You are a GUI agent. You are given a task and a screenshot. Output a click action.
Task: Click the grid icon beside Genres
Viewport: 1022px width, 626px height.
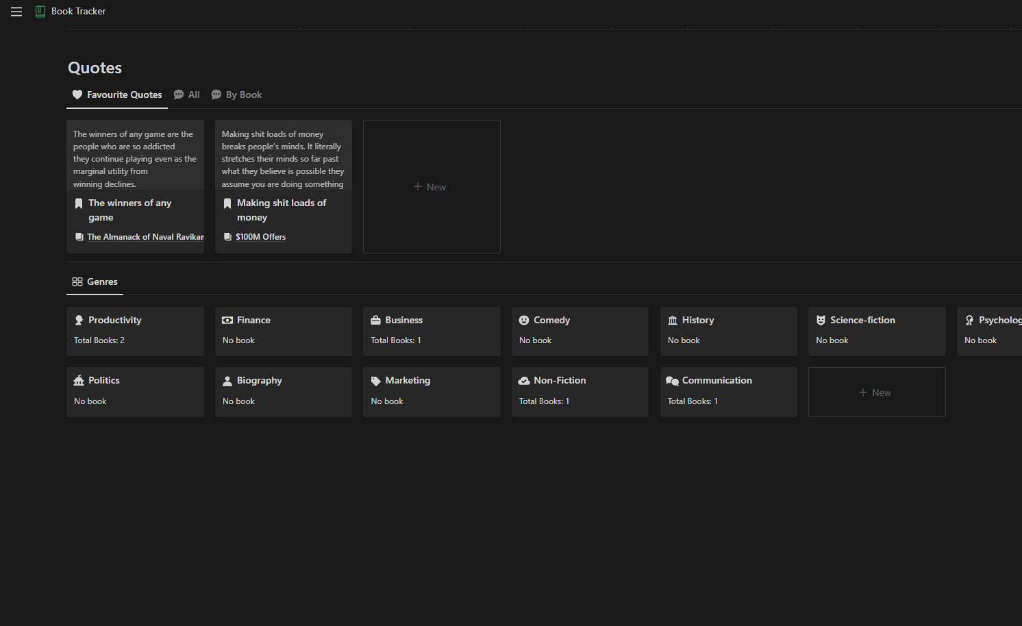point(77,281)
